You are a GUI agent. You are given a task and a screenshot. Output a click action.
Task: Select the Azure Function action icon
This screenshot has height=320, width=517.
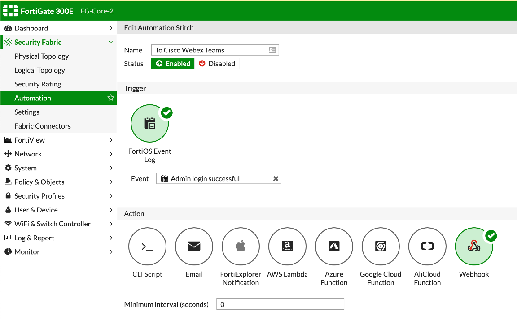334,246
